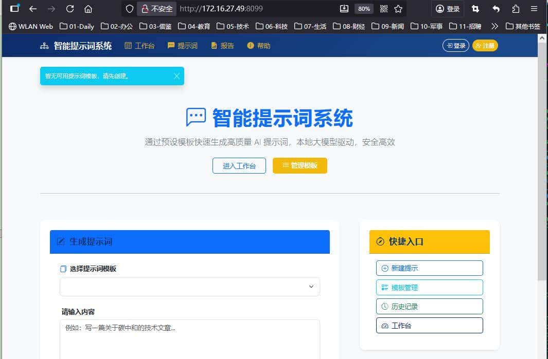Image resolution: width=548 pixels, height=359 pixels.
Task: Expand the bookmarks overflow chevron
Action: (494, 26)
